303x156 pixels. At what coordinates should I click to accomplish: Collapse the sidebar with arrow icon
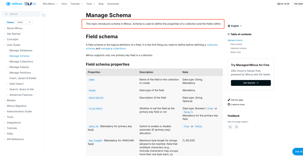coord(43,15)
